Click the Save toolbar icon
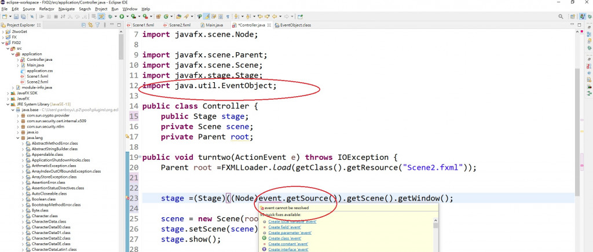Viewport: 593px width, 252px height. (x=16, y=17)
